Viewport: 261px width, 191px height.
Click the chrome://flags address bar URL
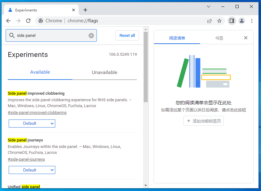(x=83, y=21)
